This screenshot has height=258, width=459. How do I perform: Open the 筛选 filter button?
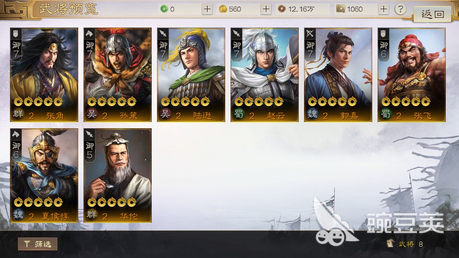pos(38,244)
